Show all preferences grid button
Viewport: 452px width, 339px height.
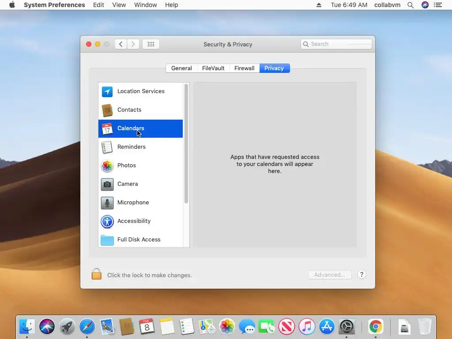[151, 44]
